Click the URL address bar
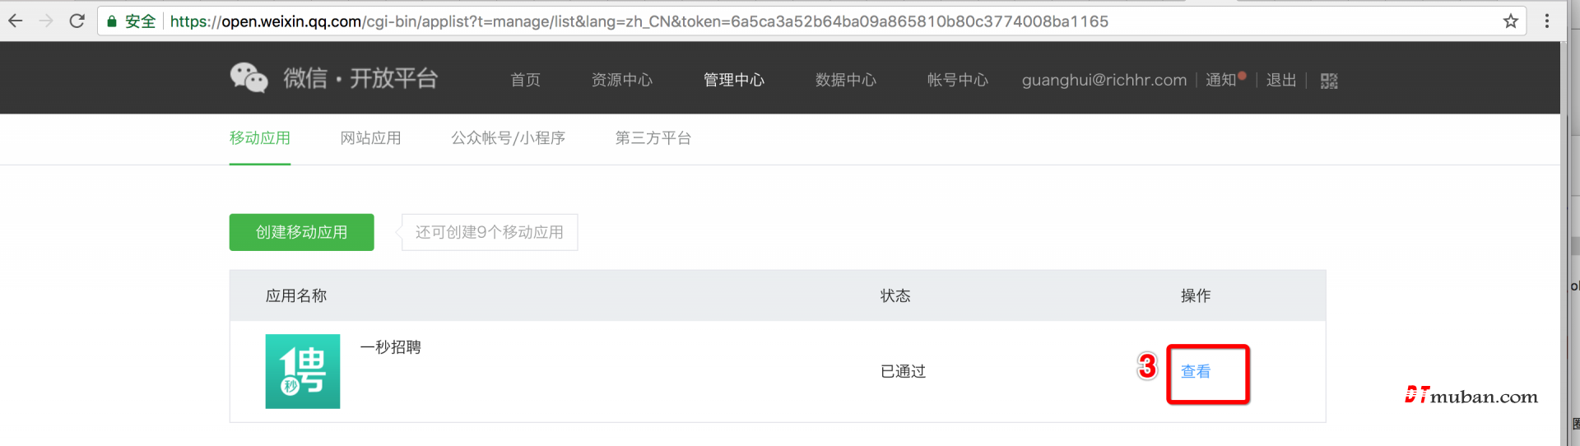 point(741,21)
